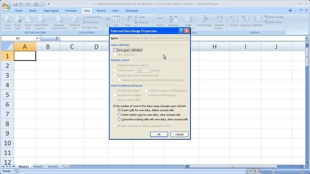Click the Name field in the dialog

155,38
